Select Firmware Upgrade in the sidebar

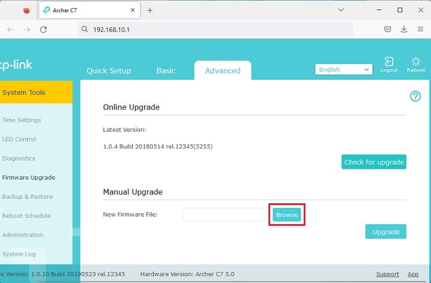tap(28, 177)
